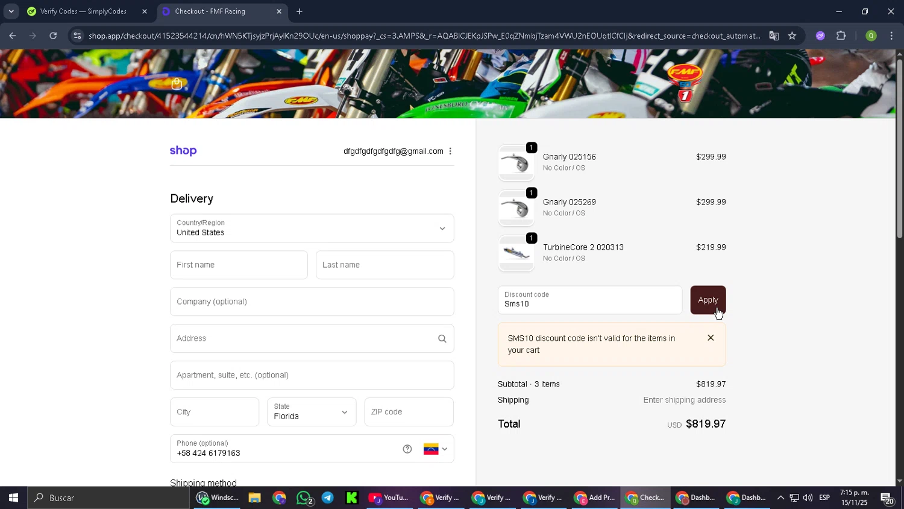
Task: Click the Gnarly 025156 product thumbnail
Action: click(x=516, y=163)
